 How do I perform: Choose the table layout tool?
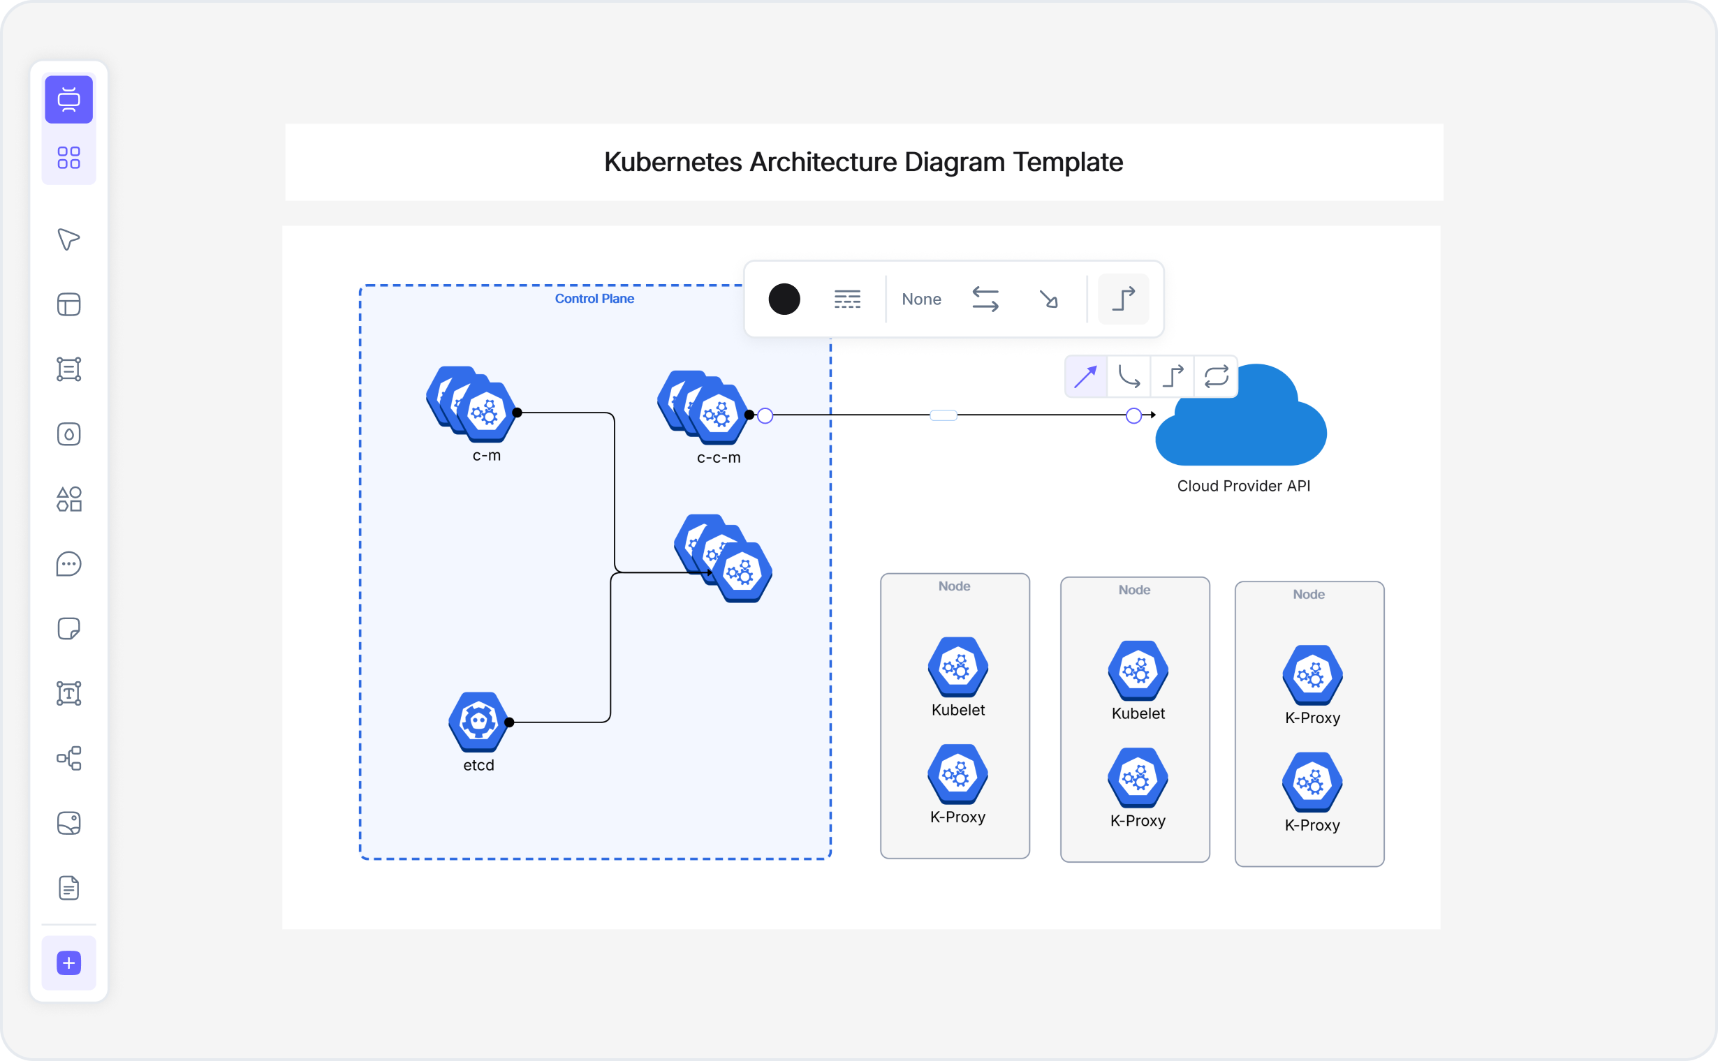click(x=69, y=304)
